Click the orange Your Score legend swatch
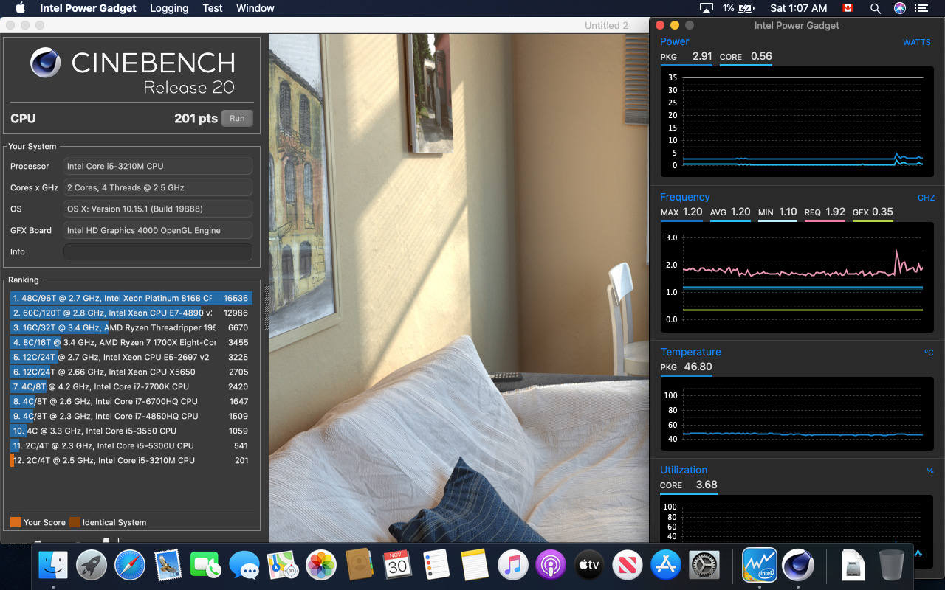Screen dimensions: 945x590 tap(16, 522)
